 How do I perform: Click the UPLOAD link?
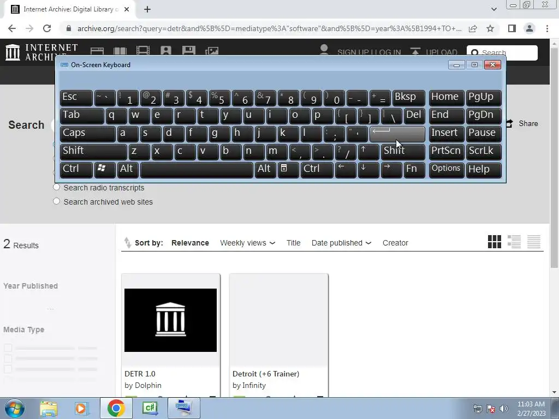(441, 52)
